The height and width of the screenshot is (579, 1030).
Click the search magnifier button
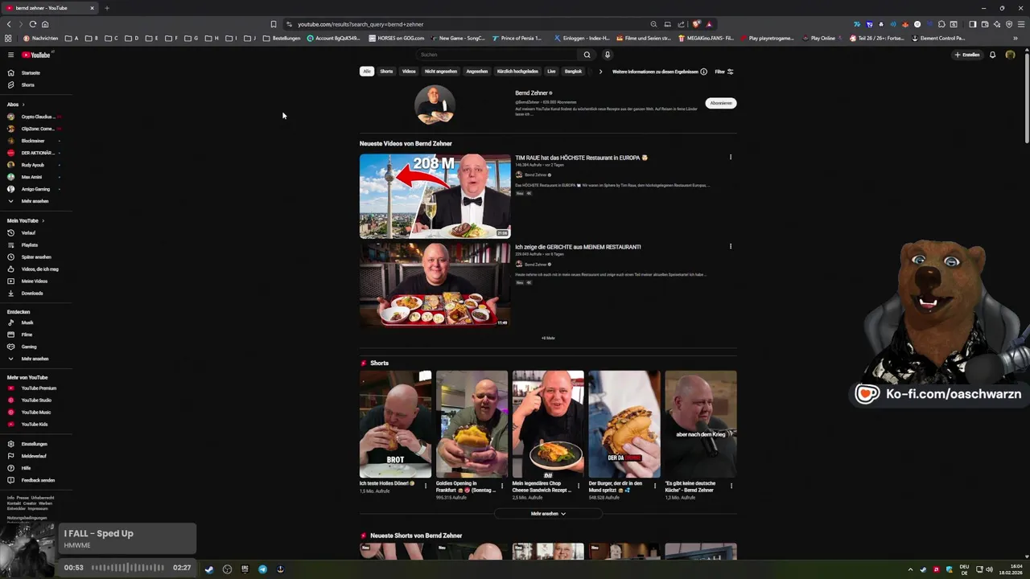tap(587, 55)
